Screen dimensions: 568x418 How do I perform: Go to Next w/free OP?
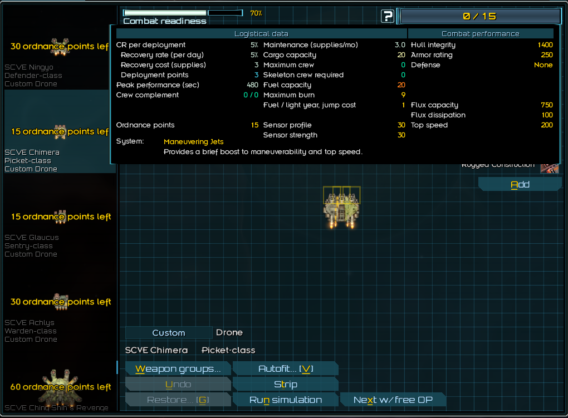392,400
